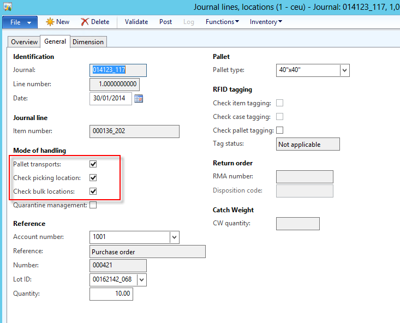The height and width of the screenshot is (323, 400).
Task: Switch to the Overview tab
Action: (x=25, y=42)
